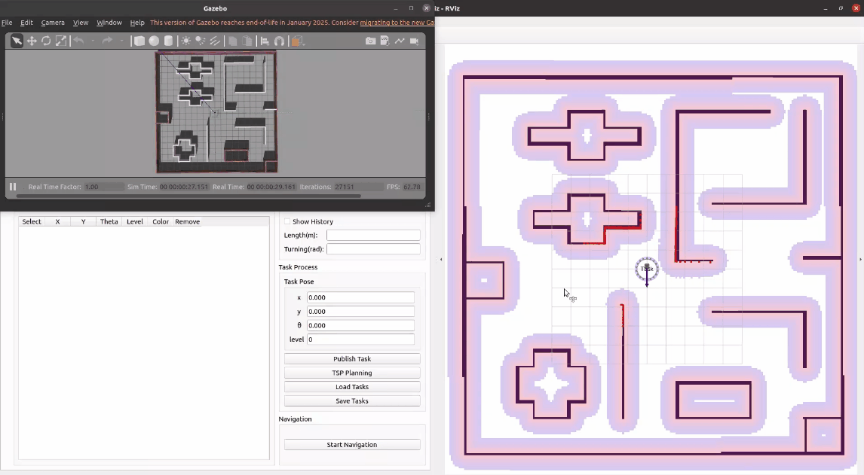Image resolution: width=864 pixels, height=475 pixels.
Task: Click the Turning(rad) input field
Action: (x=373, y=248)
